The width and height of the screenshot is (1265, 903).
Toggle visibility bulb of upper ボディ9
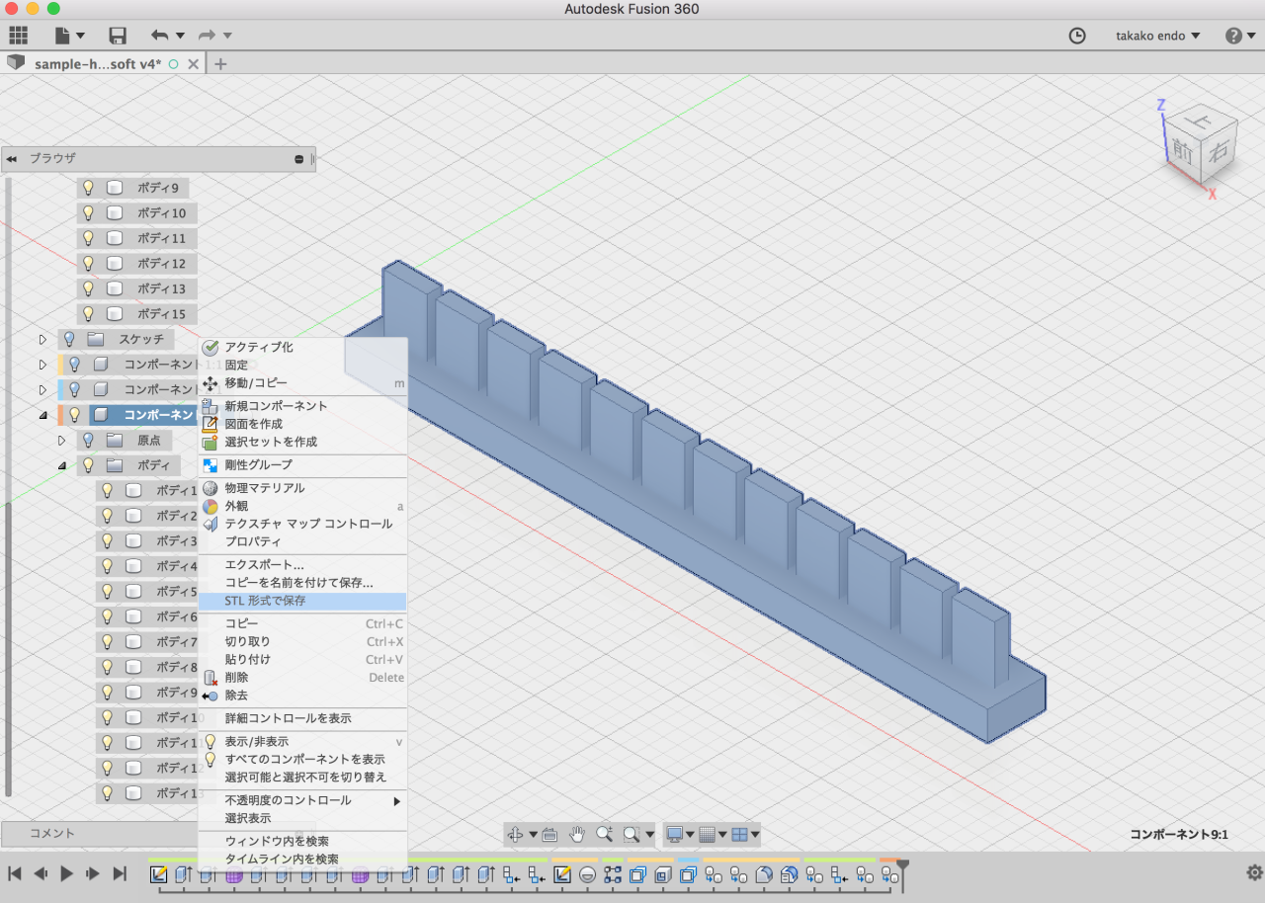click(x=88, y=187)
